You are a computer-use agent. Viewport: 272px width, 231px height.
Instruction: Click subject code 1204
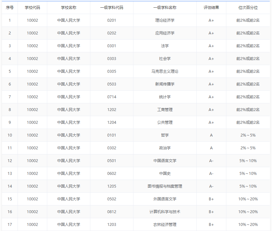point(112,123)
